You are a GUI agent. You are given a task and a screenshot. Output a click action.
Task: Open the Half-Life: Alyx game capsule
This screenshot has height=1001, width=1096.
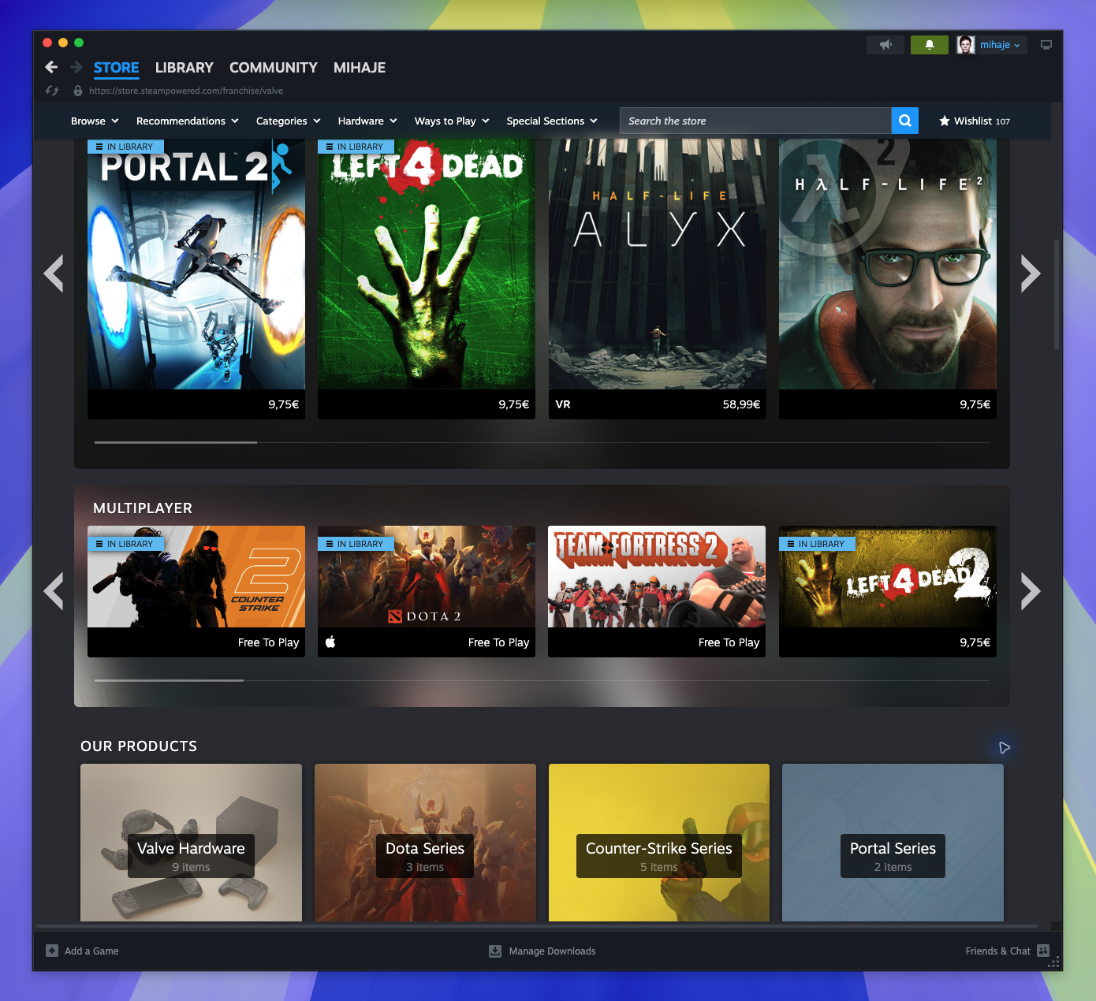tap(658, 279)
